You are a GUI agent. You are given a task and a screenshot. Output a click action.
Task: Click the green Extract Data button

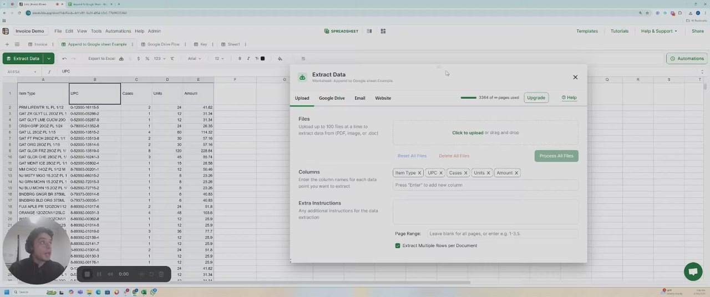coord(22,58)
